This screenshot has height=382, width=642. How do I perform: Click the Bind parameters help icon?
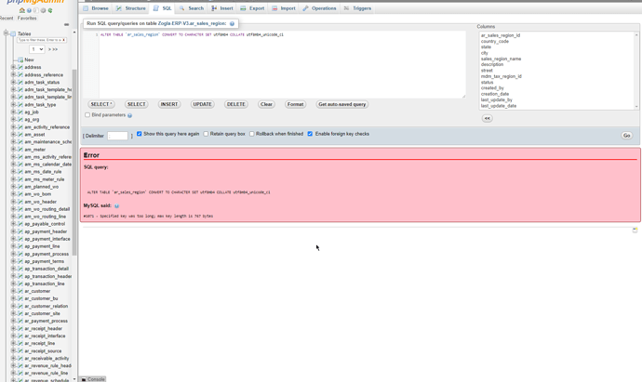pyautogui.click(x=129, y=116)
